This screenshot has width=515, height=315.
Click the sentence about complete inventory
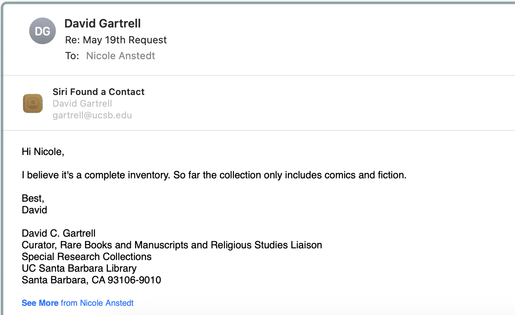pyautogui.click(x=214, y=175)
